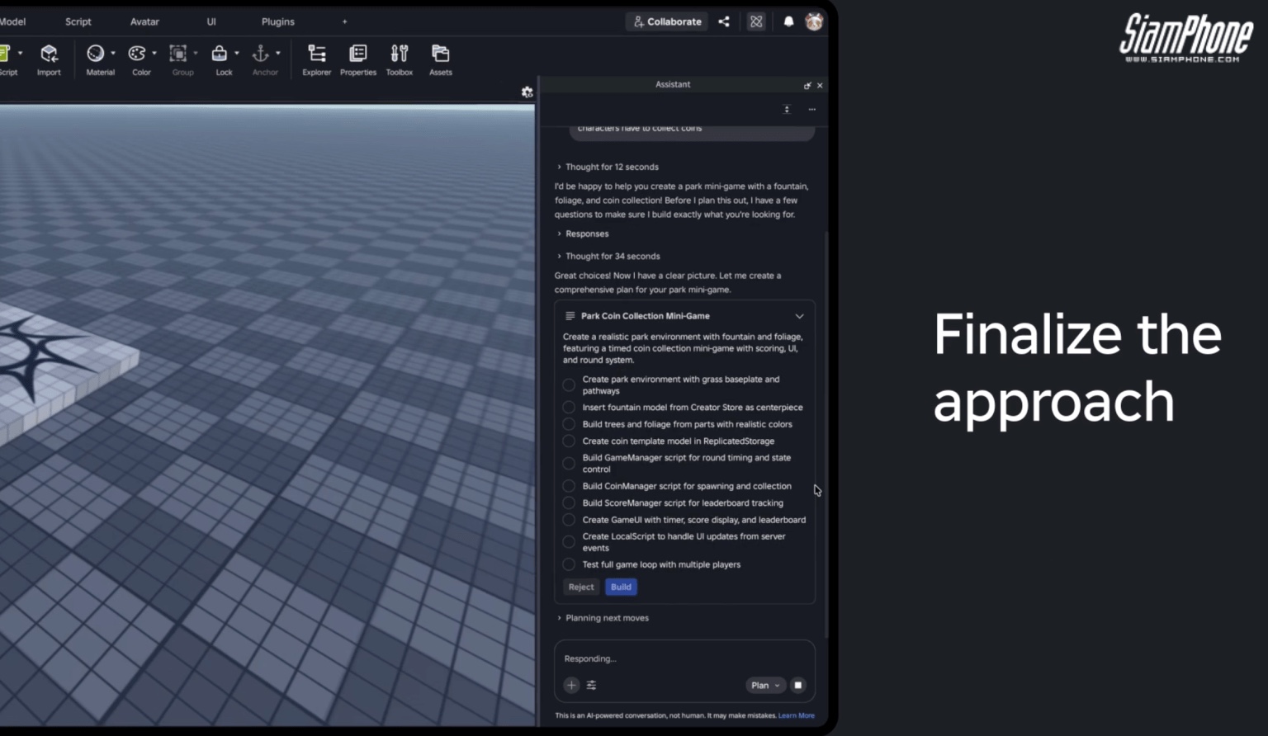The image size is (1268, 736).
Task: Click the Reject button
Action: click(581, 587)
